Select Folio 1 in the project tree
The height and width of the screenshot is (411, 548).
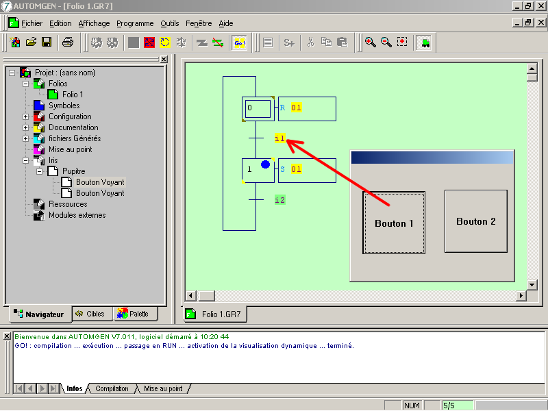point(73,95)
